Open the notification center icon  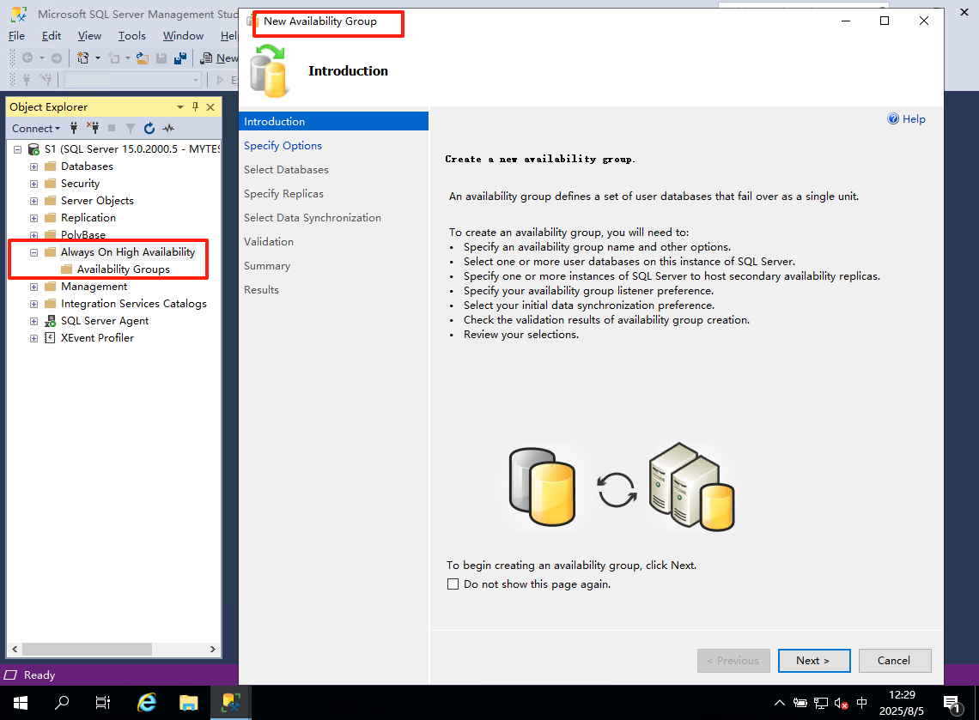pos(952,705)
